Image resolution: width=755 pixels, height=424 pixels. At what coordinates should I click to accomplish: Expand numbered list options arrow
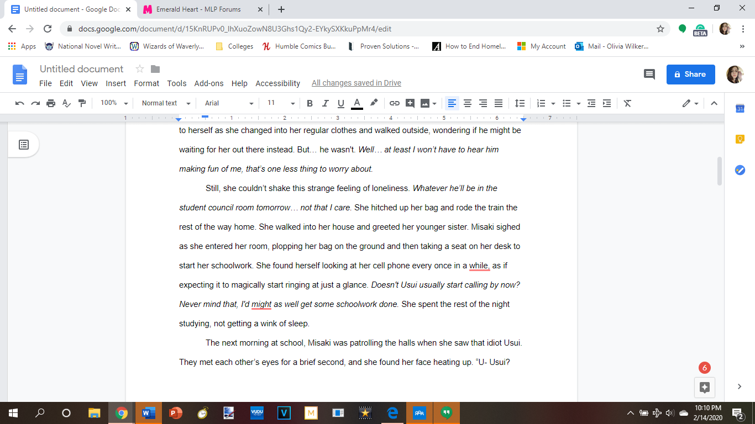pos(553,103)
